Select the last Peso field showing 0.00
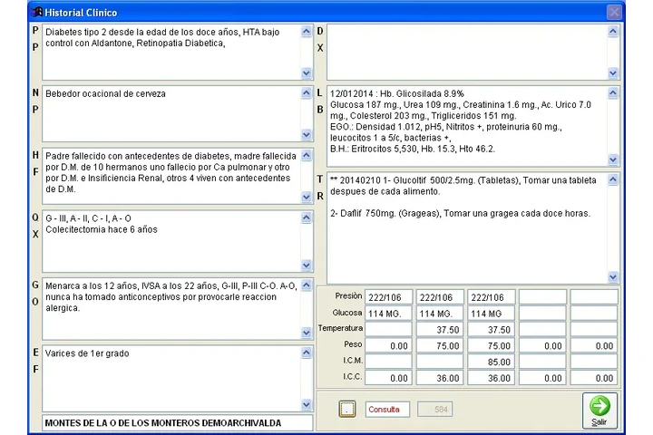This screenshot has width=653, height=435. tap(593, 345)
